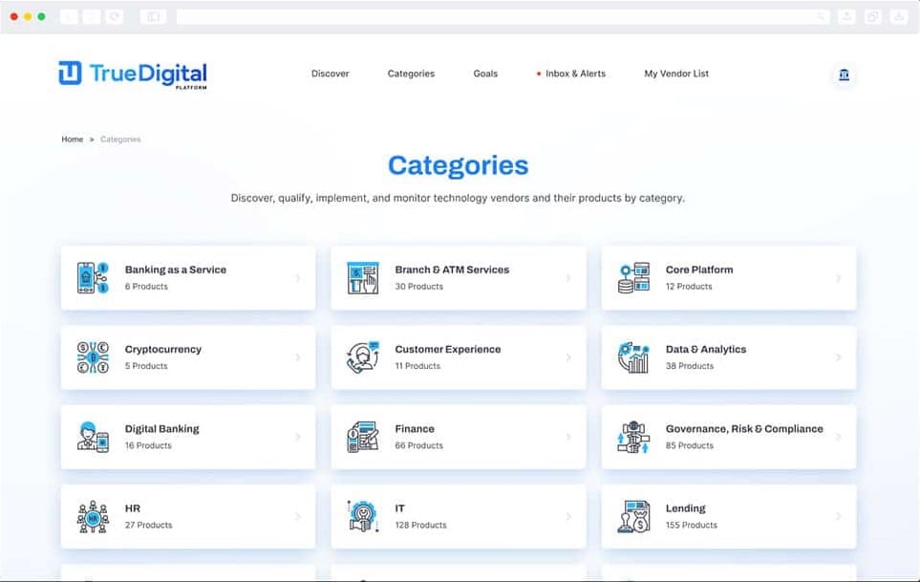Open the IT category title

coord(399,508)
